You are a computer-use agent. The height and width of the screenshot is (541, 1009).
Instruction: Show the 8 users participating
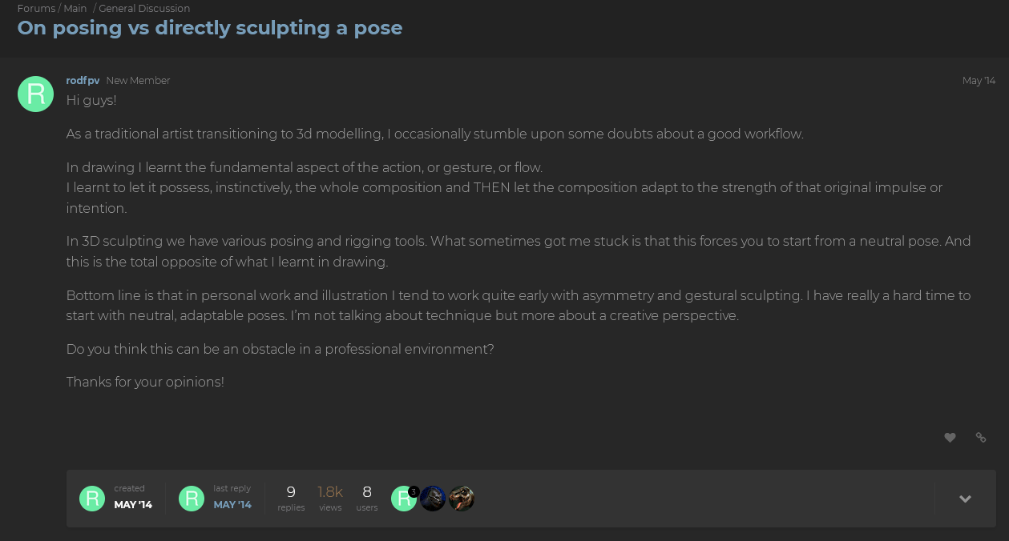coord(367,498)
